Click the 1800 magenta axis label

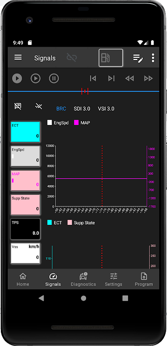click(x=151, y=149)
